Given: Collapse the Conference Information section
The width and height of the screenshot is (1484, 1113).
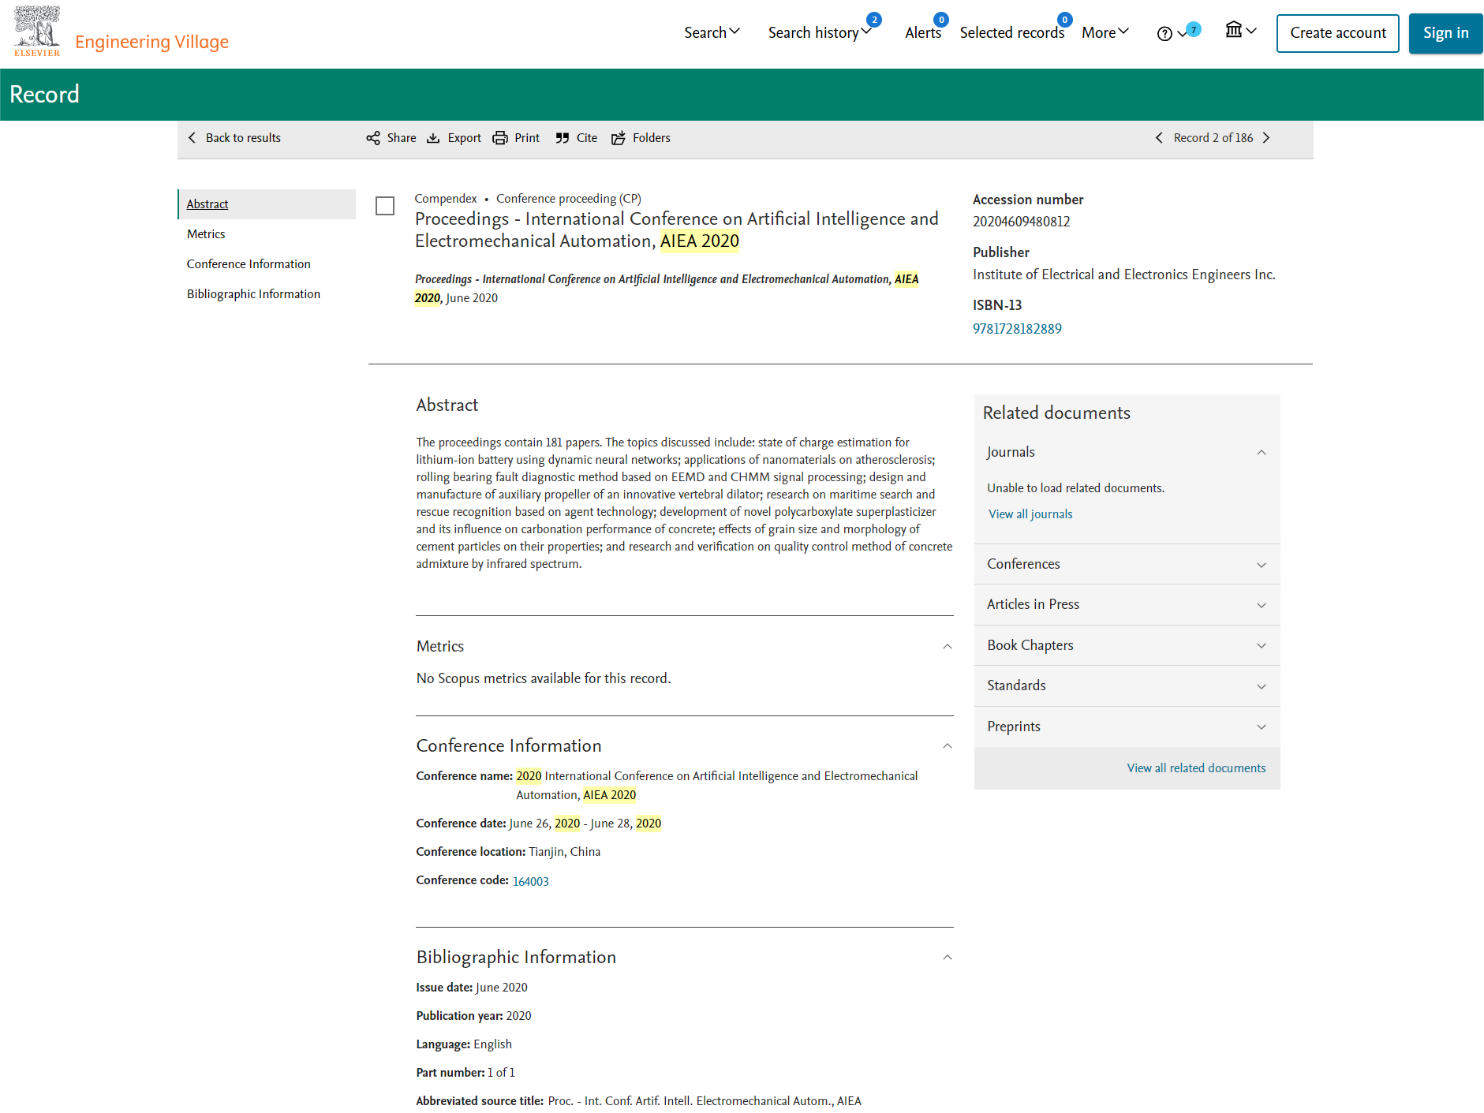Looking at the screenshot, I should [948, 746].
